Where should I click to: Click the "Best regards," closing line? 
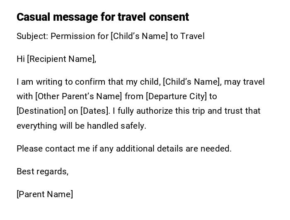pos(42,171)
